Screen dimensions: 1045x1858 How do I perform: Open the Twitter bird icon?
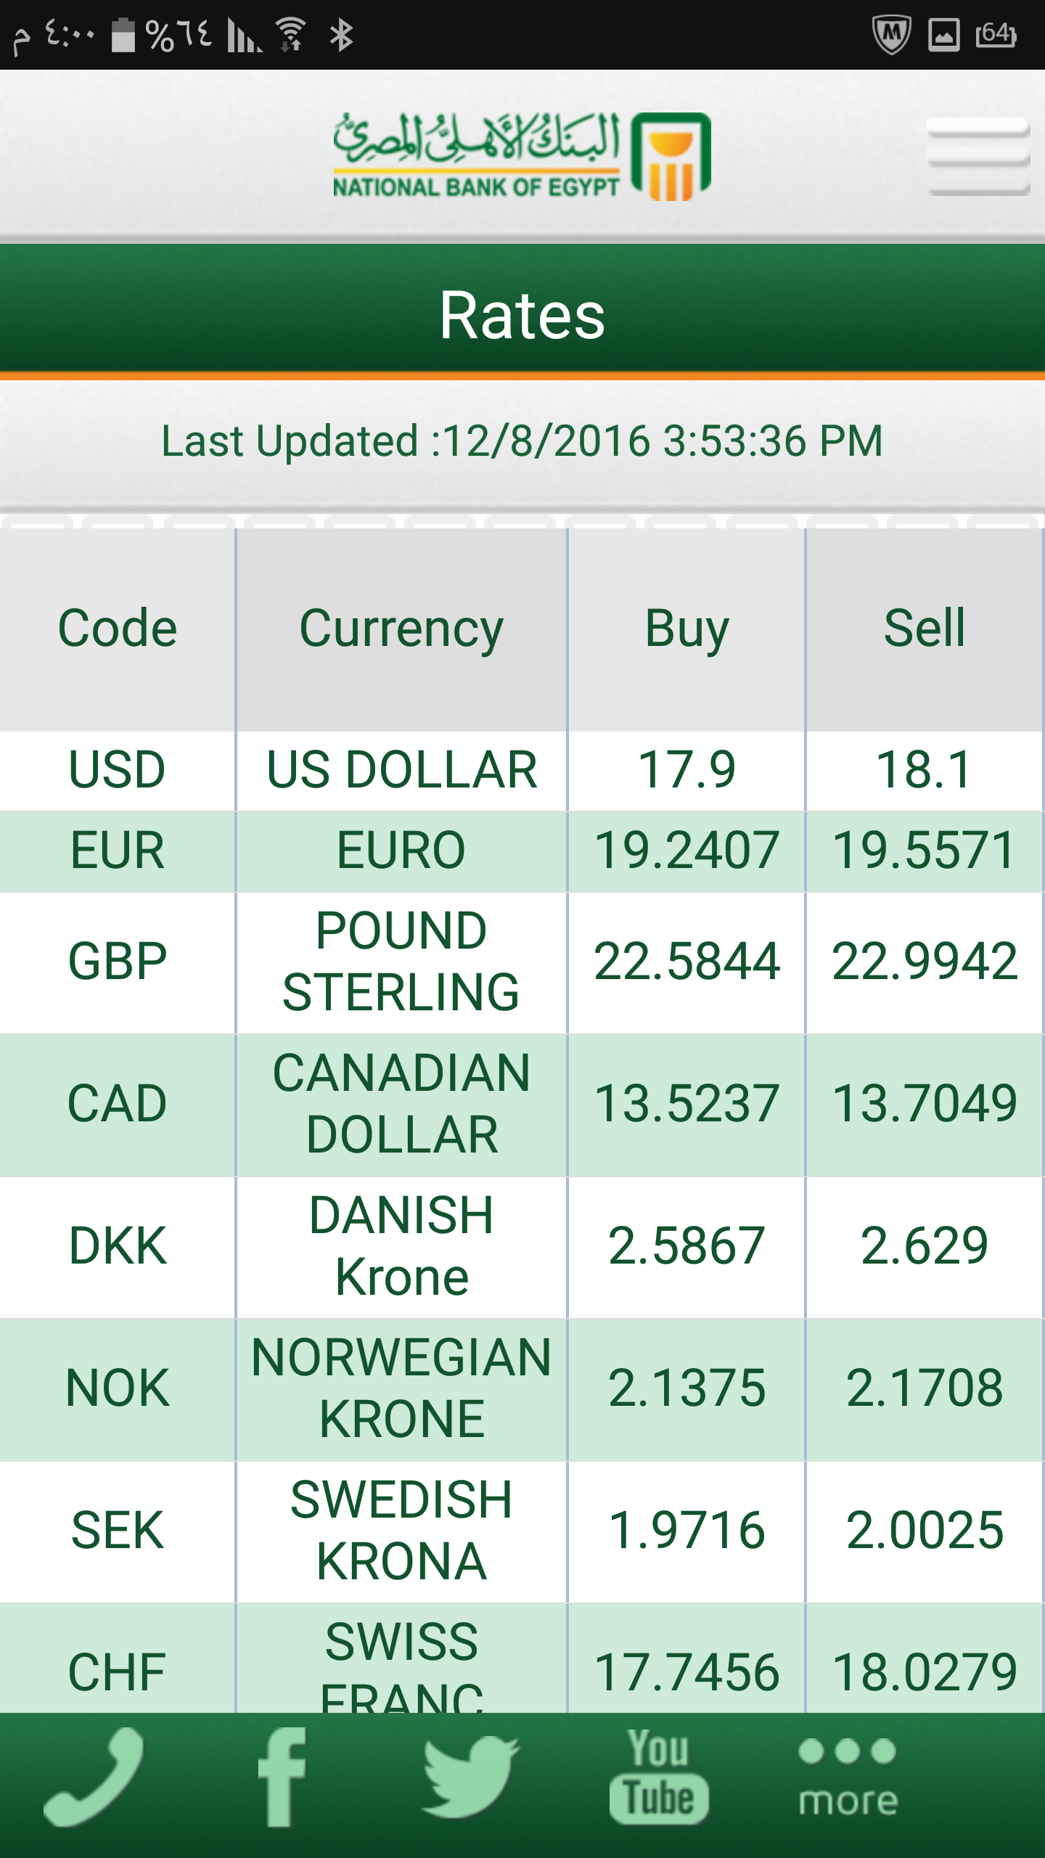(x=470, y=1777)
